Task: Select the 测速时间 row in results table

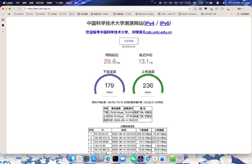Action: click(x=128, y=120)
